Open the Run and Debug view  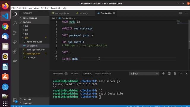[x=15, y=42]
